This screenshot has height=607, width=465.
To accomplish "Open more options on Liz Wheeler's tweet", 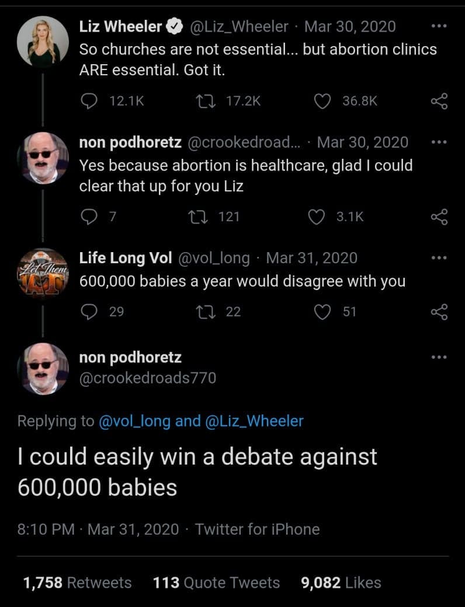I will pos(439,26).
